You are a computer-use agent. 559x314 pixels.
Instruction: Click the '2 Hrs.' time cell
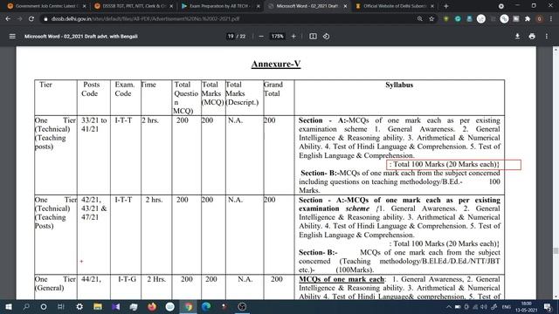pos(156,279)
